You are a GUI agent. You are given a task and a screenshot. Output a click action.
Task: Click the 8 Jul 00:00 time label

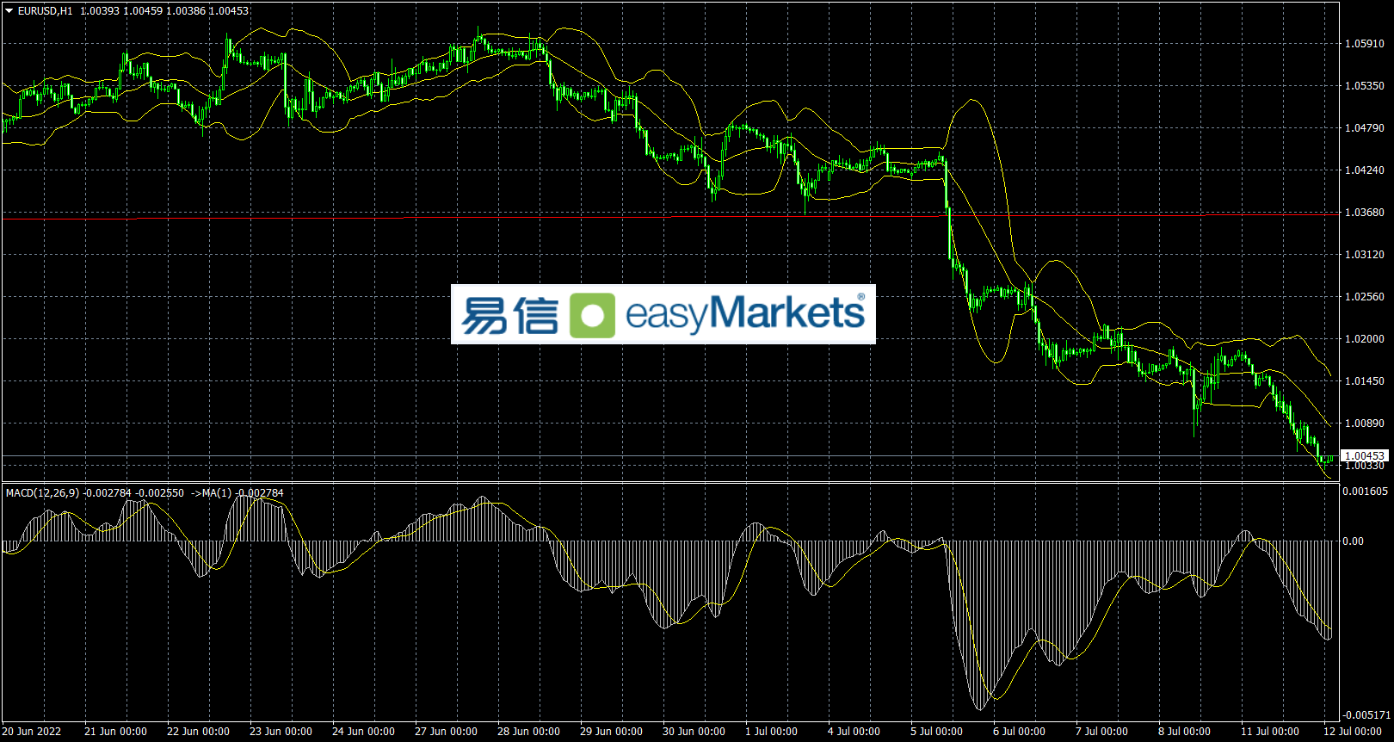click(1184, 732)
